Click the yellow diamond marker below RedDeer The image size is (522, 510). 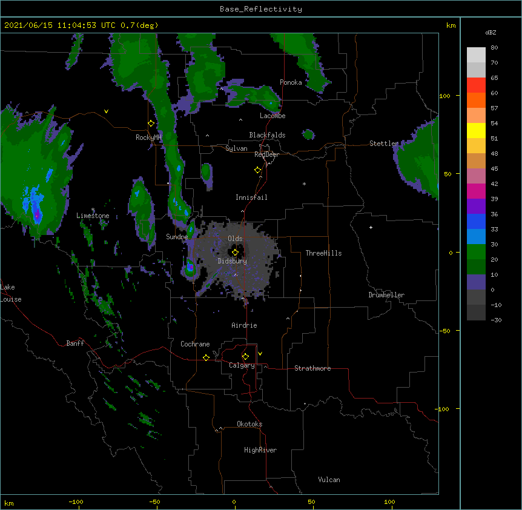(258, 170)
